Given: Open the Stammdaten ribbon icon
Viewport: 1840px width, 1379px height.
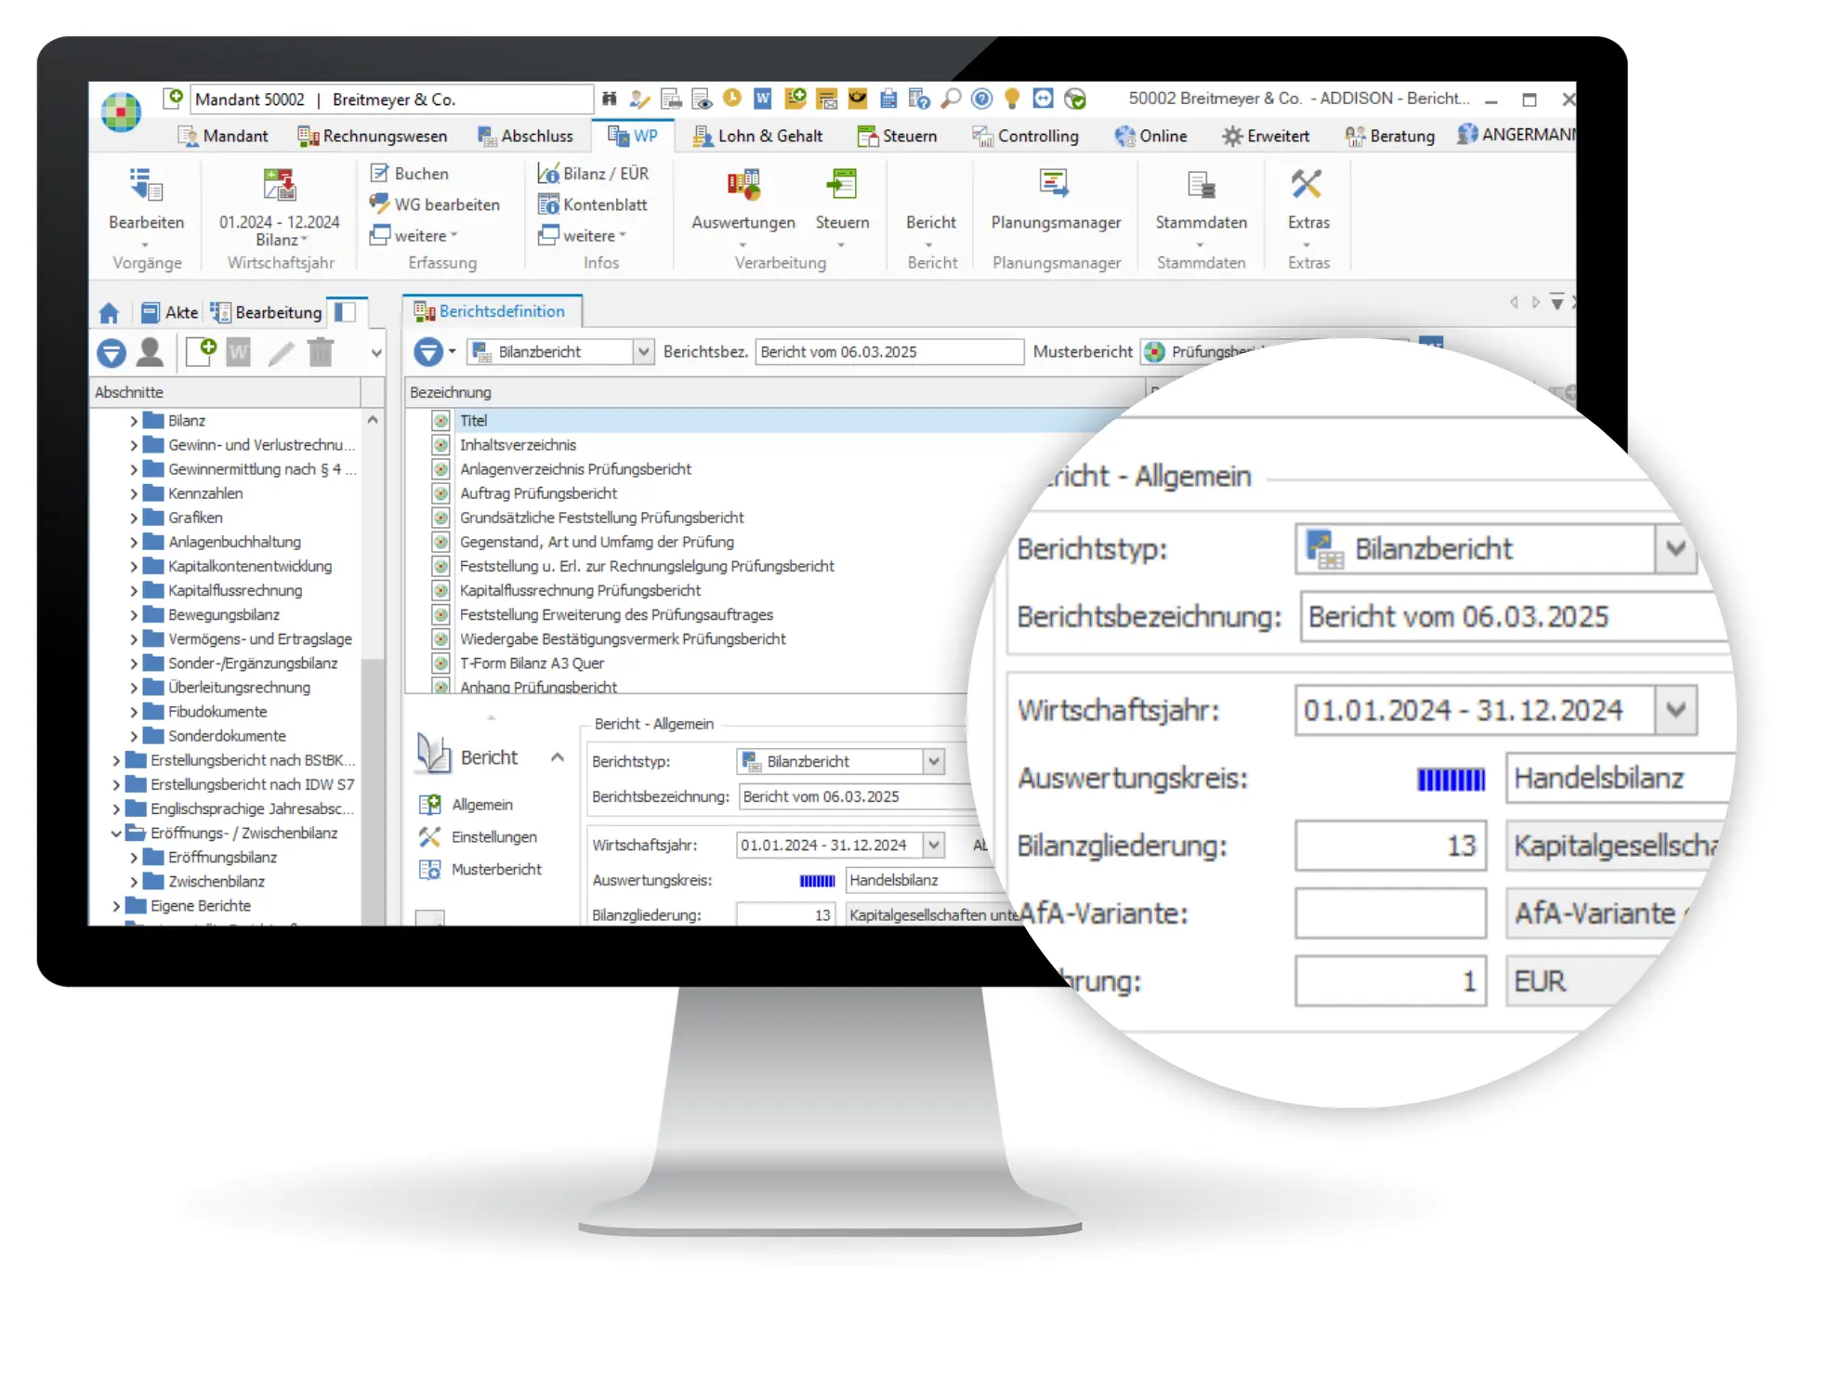Looking at the screenshot, I should point(1201,186).
